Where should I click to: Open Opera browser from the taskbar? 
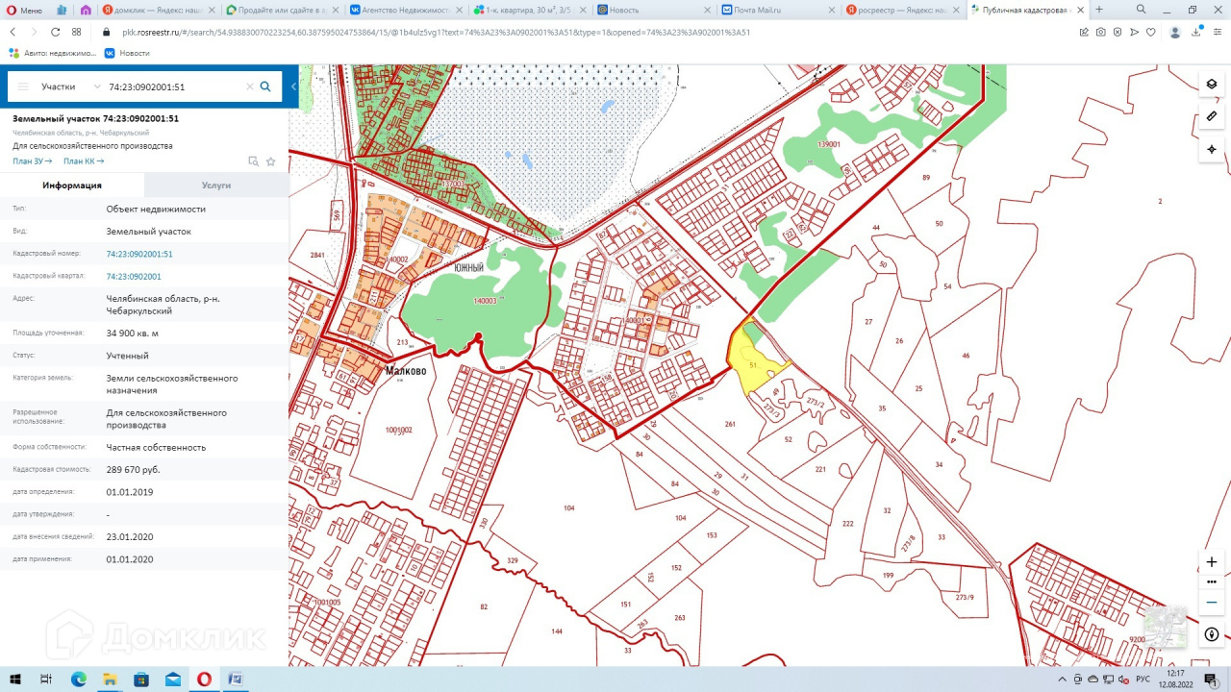[x=204, y=679]
